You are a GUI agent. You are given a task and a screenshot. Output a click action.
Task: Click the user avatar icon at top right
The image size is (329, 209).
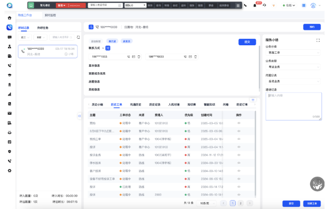[313, 5]
